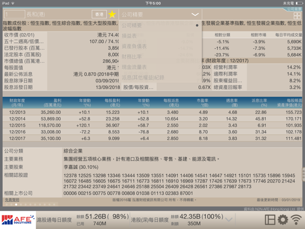Tap the 最後更新時間 03/01/2019 text

tap(278, 200)
